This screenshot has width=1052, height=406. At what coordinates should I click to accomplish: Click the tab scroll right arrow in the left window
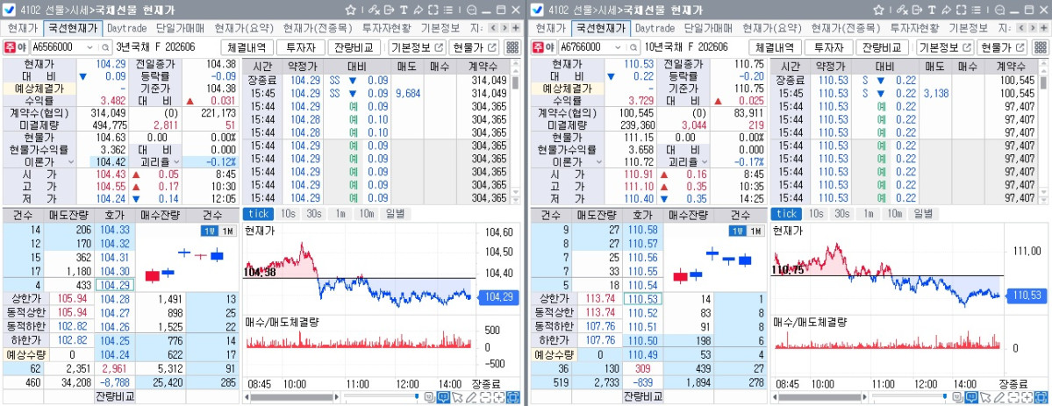pyautogui.click(x=504, y=28)
